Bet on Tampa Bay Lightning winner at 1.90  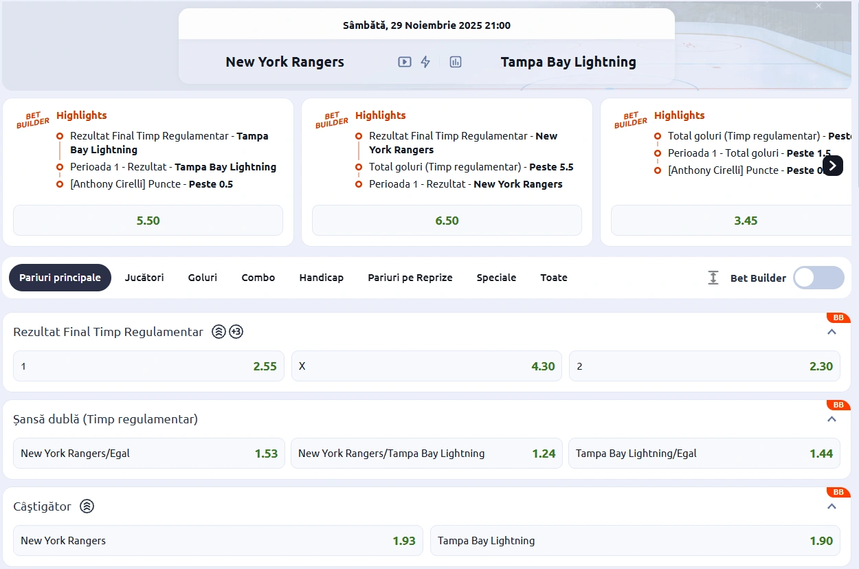tap(634, 541)
